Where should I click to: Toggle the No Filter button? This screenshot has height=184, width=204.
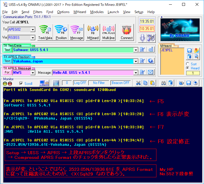coord(99,83)
